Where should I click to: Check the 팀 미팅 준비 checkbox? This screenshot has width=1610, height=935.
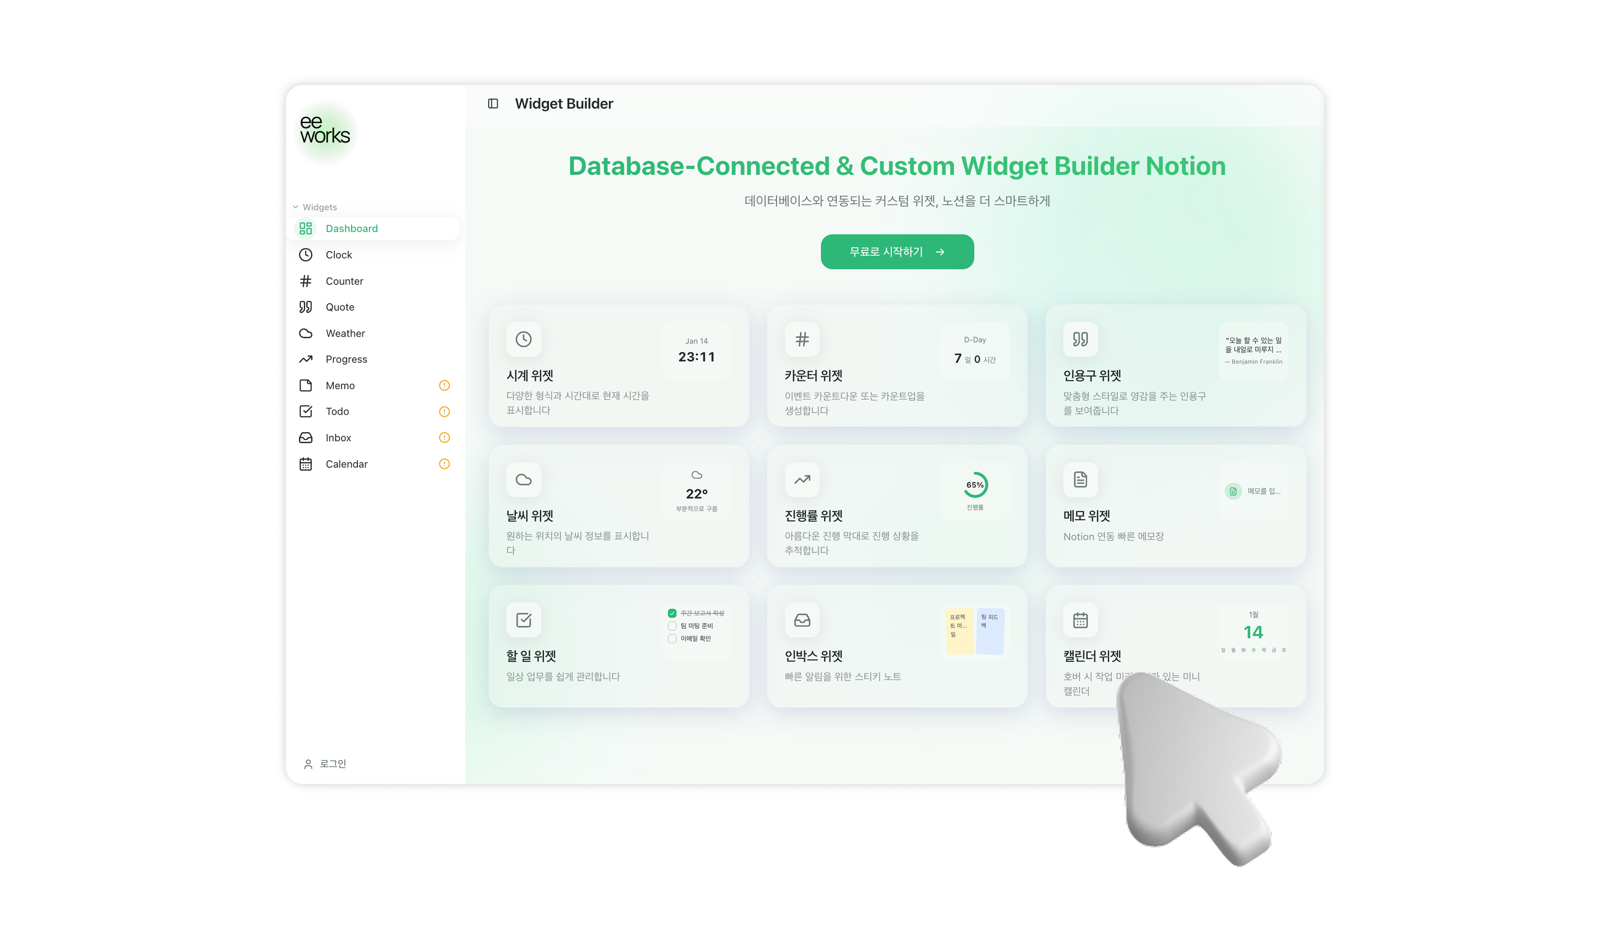[x=672, y=626]
